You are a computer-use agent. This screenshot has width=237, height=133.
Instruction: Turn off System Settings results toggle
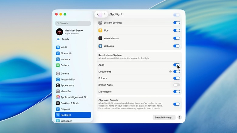[177, 23]
